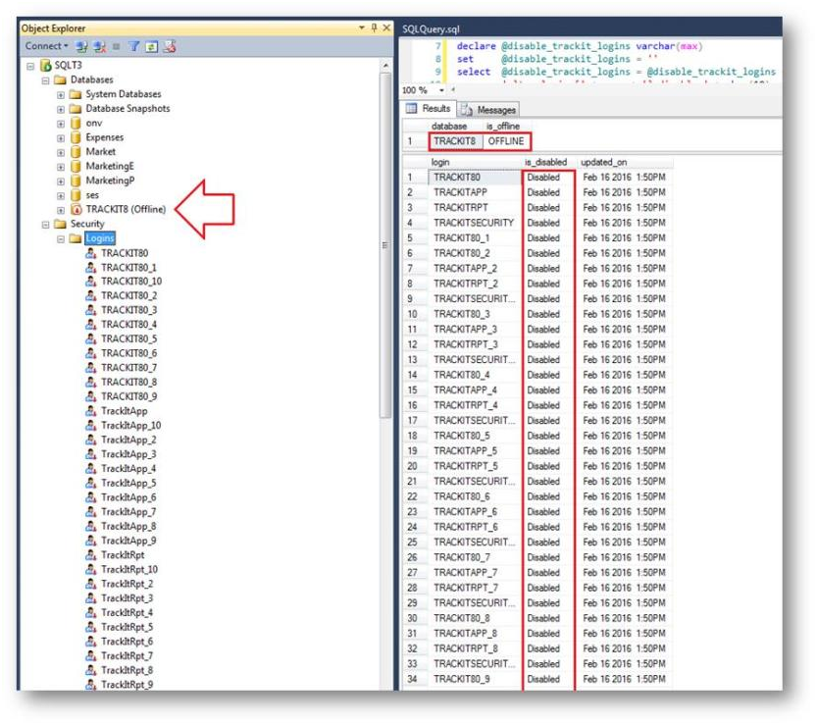Image resolution: width=817 pixels, height=725 pixels.
Task: Toggle the Object Explorer auto-hide pin
Action: click(374, 27)
